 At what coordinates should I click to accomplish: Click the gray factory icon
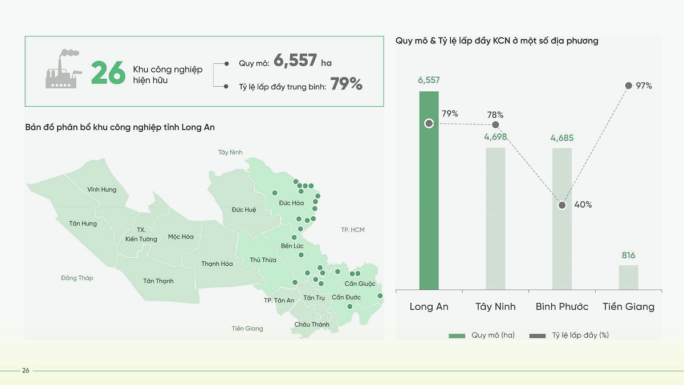point(63,68)
